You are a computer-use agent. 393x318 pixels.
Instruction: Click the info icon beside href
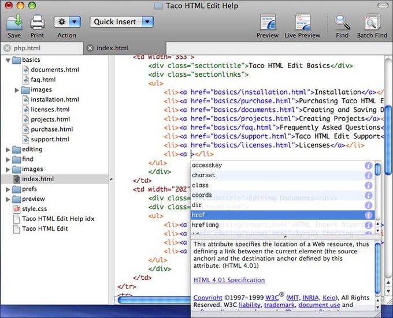368,215
